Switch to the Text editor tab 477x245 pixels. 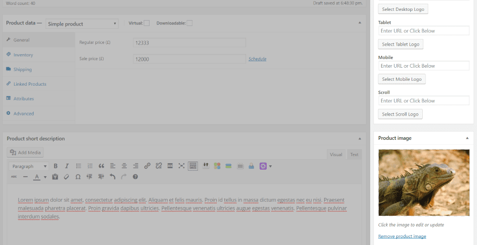pos(354,154)
